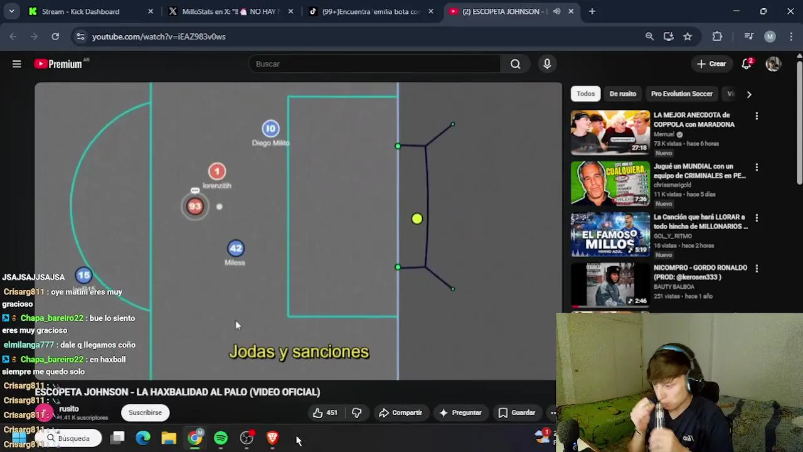Click the Chrome address bar URL
Screen dimensions: 803x452
click(159, 36)
